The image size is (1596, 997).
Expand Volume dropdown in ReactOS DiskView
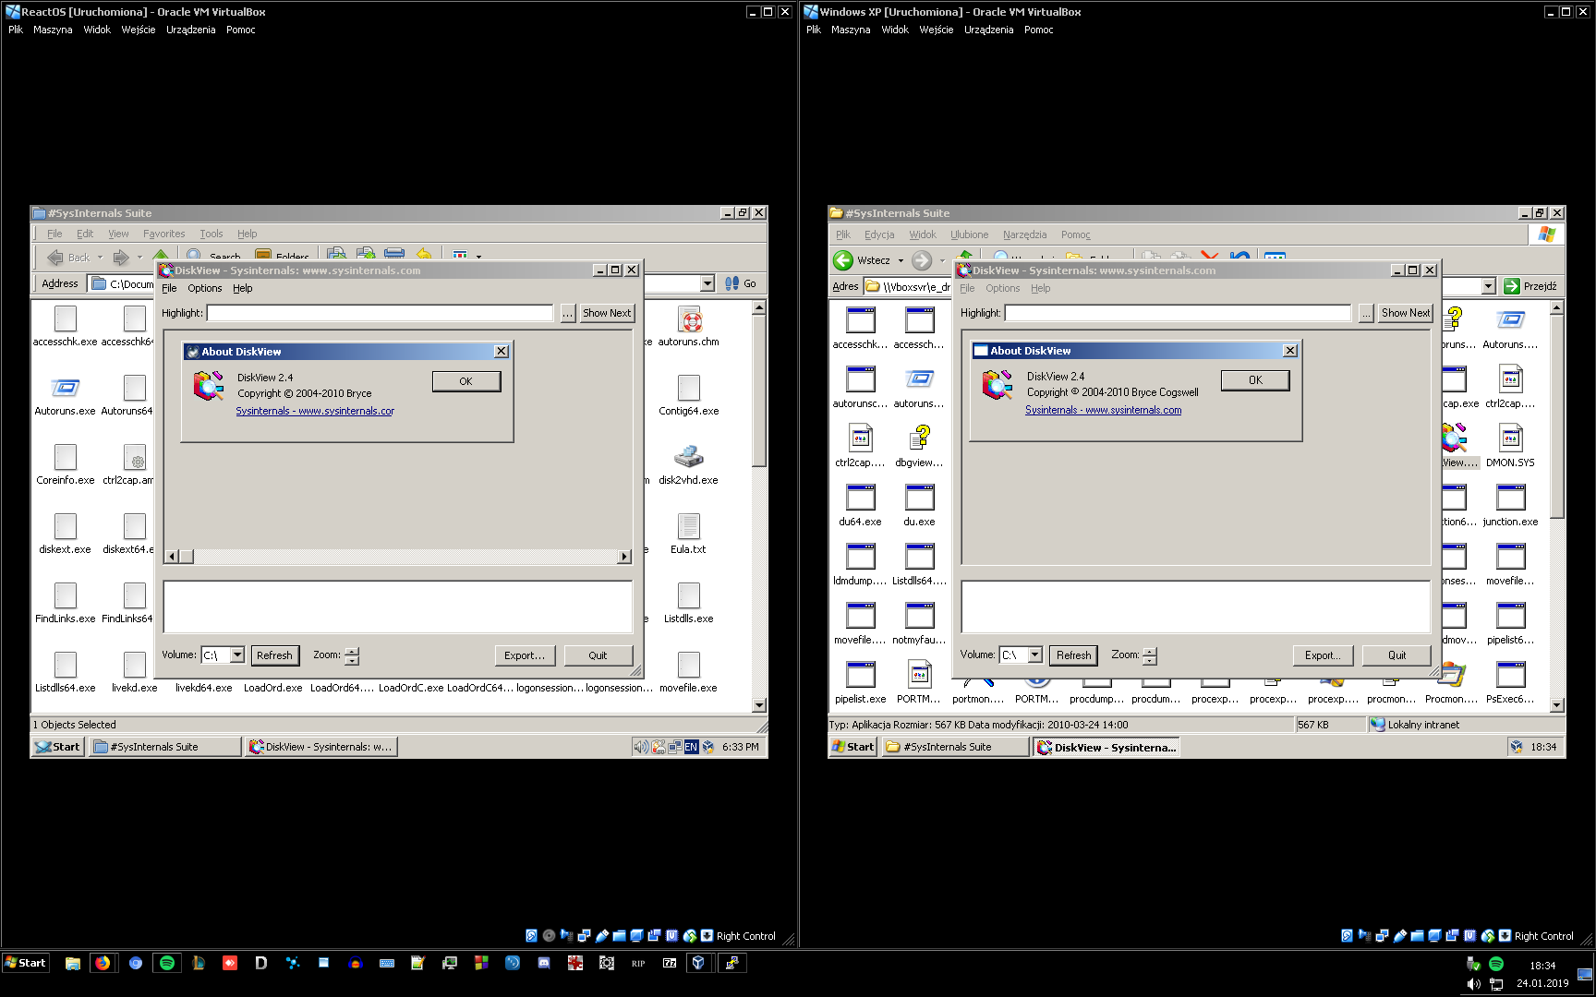point(237,655)
